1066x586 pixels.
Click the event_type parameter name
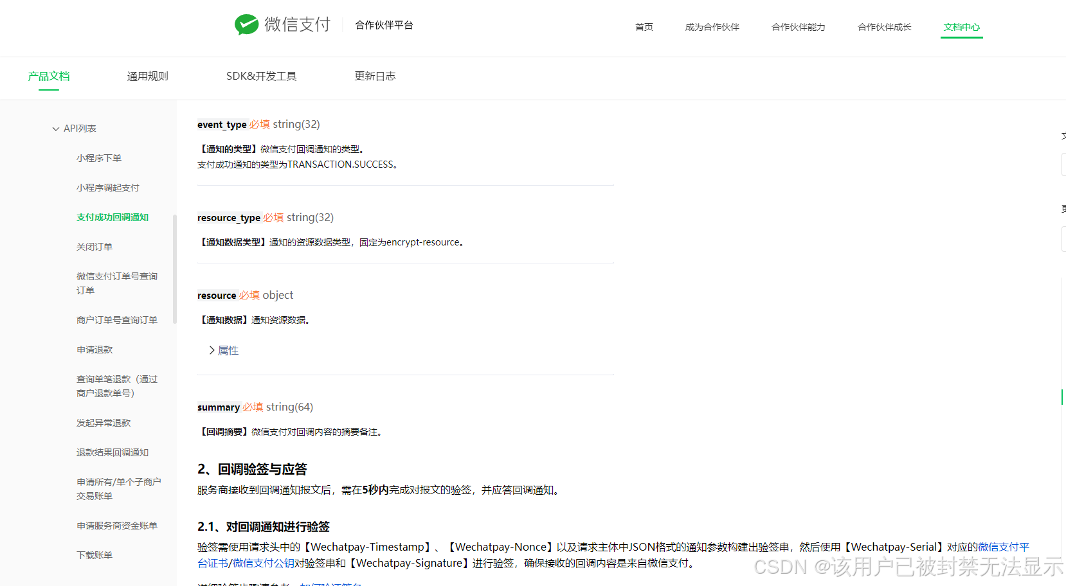(222, 125)
